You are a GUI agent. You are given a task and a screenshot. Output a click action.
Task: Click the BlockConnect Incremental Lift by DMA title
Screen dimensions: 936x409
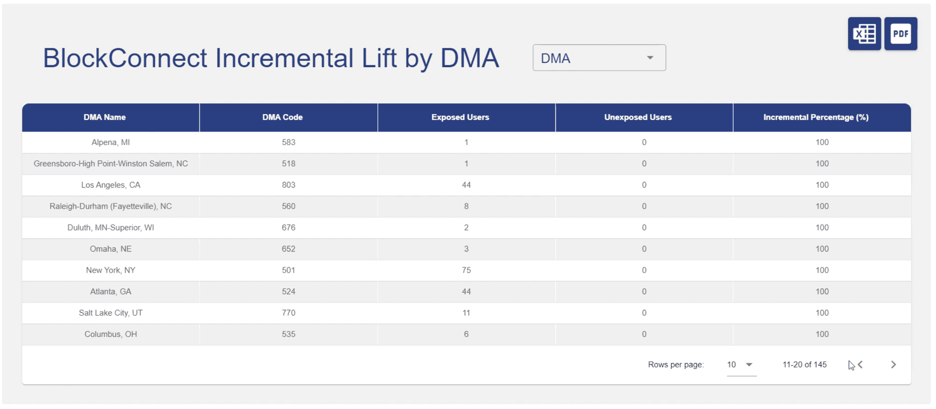click(271, 58)
